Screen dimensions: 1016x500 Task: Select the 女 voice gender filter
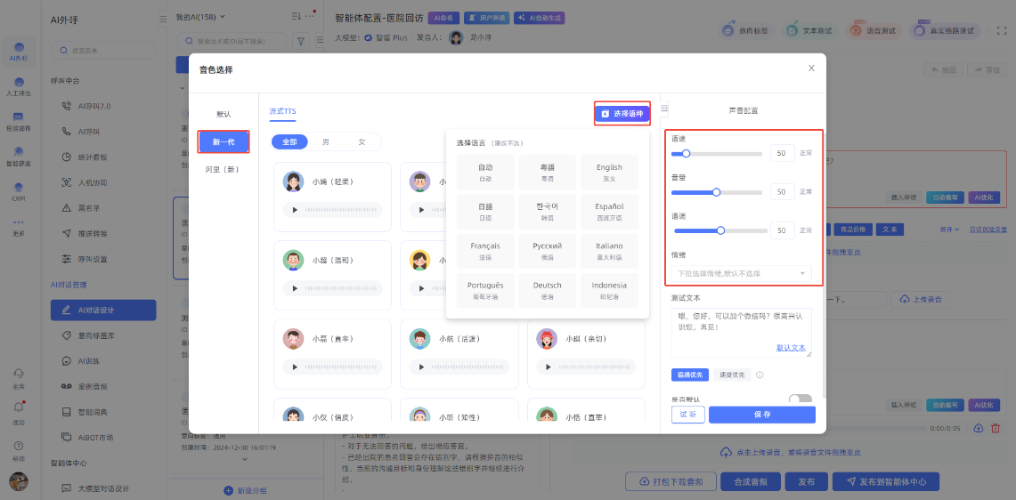362,141
